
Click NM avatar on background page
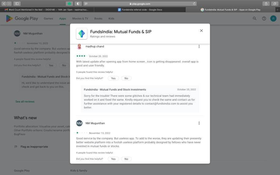point(17,33)
